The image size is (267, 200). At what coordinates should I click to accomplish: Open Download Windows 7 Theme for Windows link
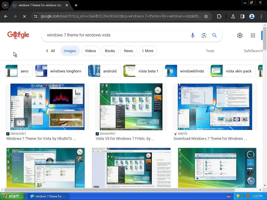point(210,139)
